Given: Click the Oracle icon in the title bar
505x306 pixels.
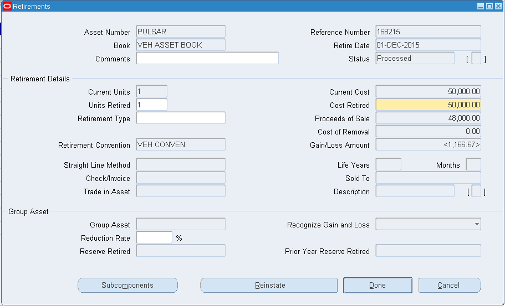Looking at the screenshot, I should point(7,6).
